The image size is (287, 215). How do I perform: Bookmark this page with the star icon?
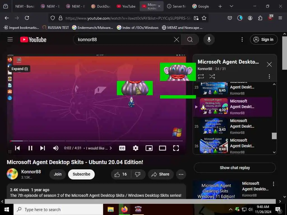coord(204,18)
